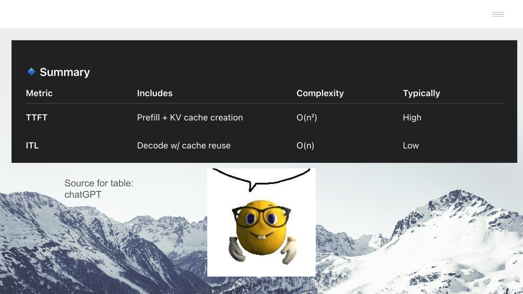523x294 pixels.
Task: Click the 'Prefill + KV cache creation' cell
Action: (190, 118)
